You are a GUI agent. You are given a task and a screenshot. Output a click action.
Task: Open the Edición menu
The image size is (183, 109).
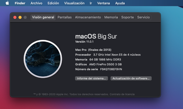53,3
